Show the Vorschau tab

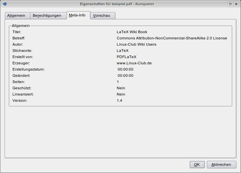coord(103,16)
